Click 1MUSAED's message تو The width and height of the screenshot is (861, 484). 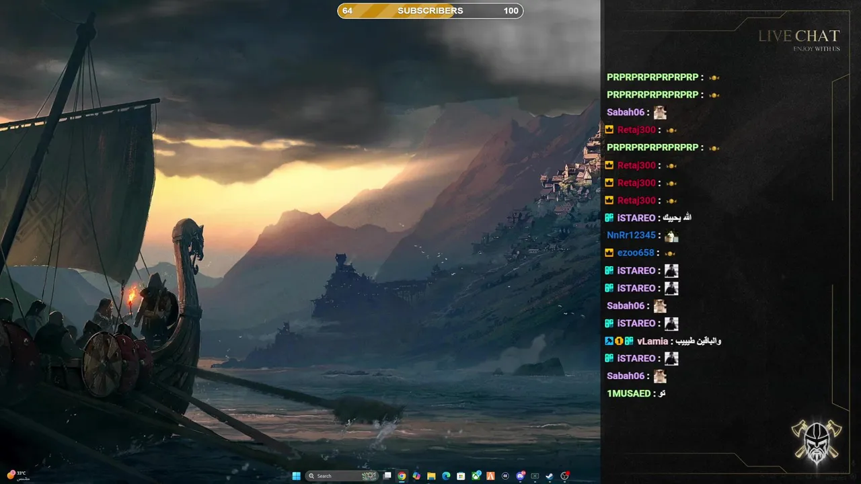click(662, 393)
